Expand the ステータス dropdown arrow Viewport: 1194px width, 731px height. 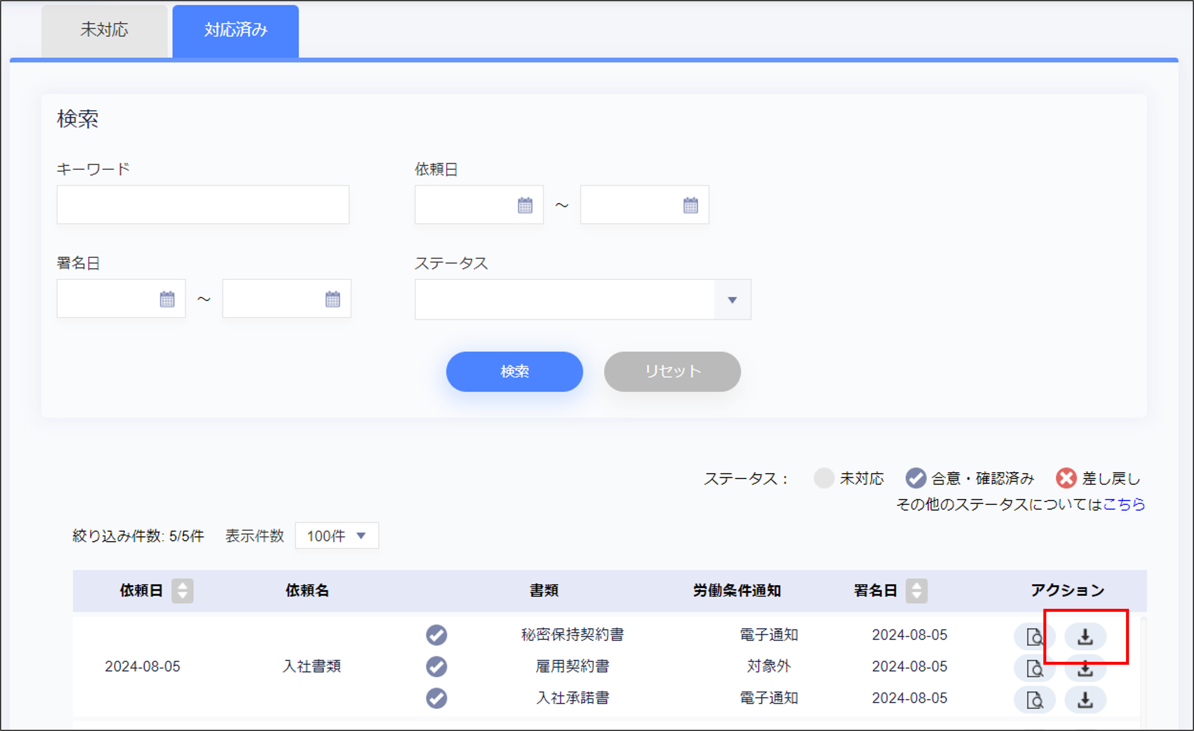click(732, 300)
